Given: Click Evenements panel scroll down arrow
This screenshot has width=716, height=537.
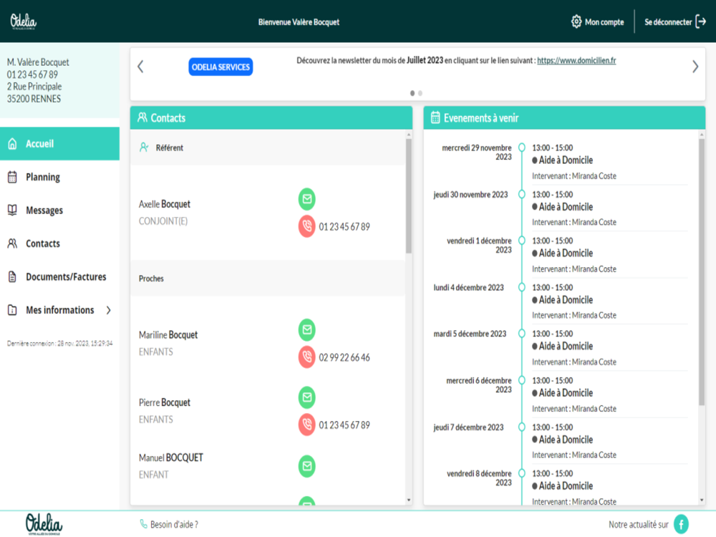Looking at the screenshot, I should (x=702, y=500).
